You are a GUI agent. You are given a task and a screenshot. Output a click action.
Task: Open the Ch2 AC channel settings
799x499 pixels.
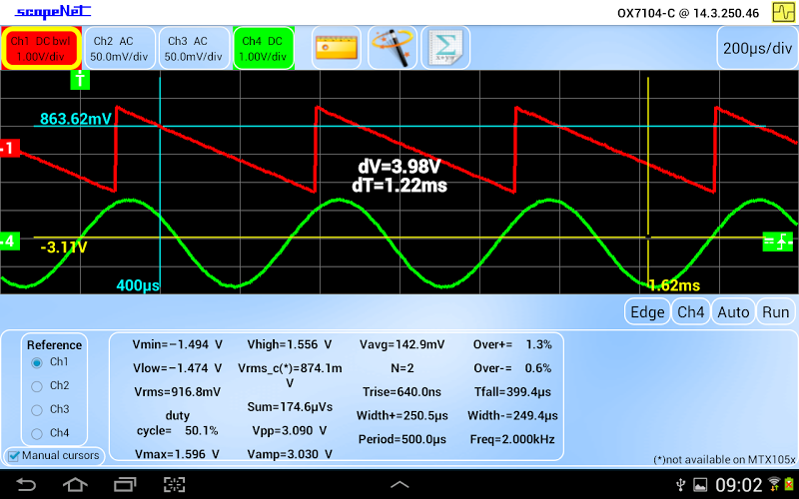click(x=119, y=48)
